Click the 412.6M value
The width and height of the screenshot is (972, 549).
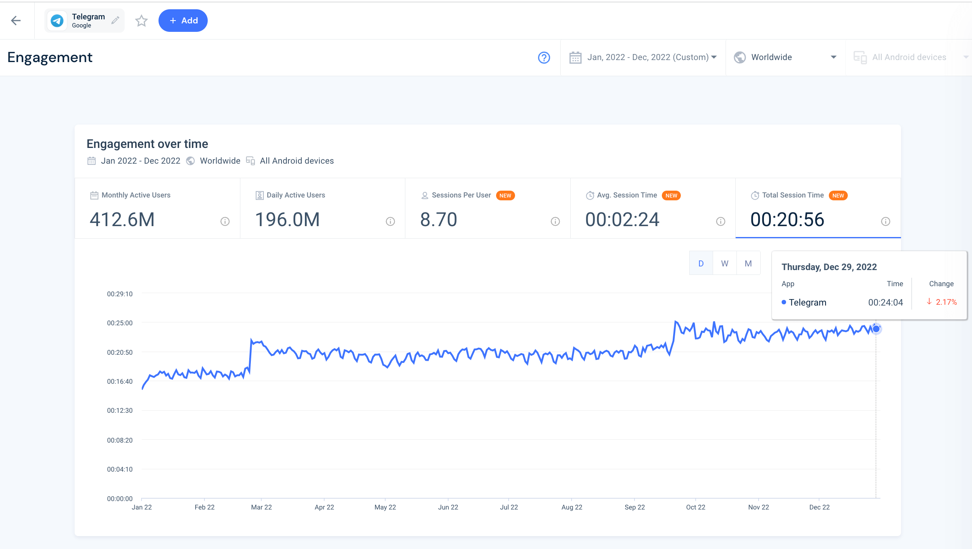coord(122,220)
